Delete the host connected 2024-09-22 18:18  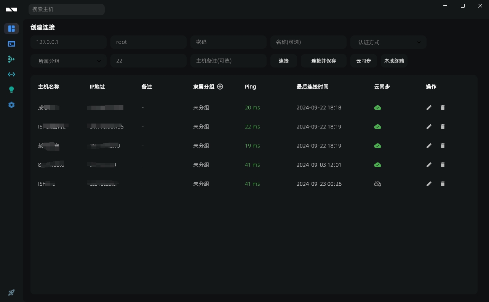pos(443,108)
